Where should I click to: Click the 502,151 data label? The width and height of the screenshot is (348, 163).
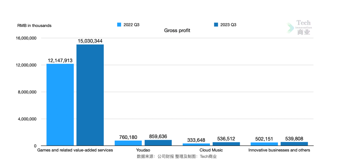264,139
